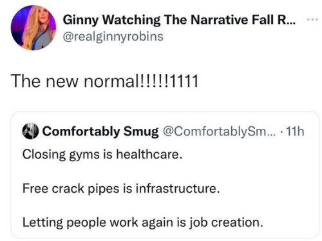This screenshot has height=241, width=322.
Task: Click the @ComfortablySm... handle
Action: (x=219, y=131)
